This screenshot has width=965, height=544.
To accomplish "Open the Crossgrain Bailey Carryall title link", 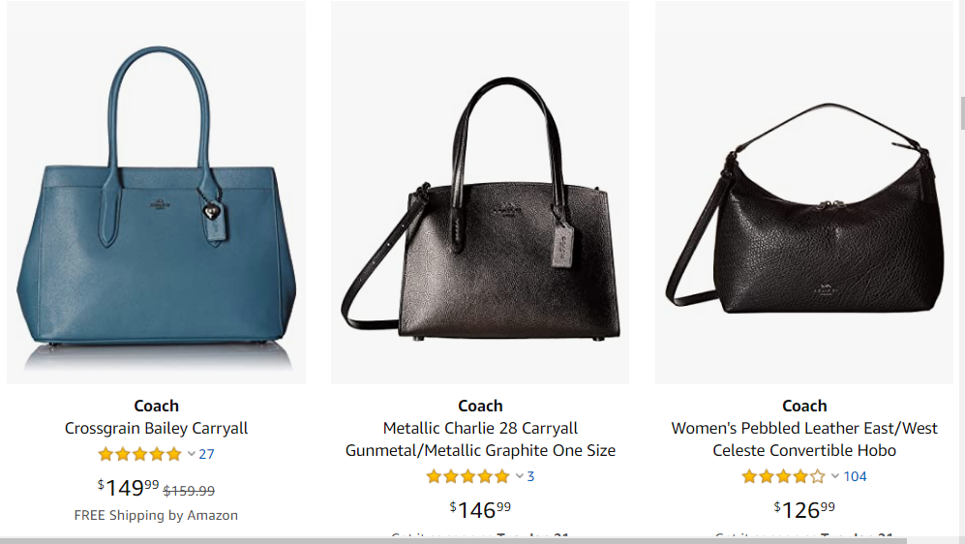I will (157, 428).
